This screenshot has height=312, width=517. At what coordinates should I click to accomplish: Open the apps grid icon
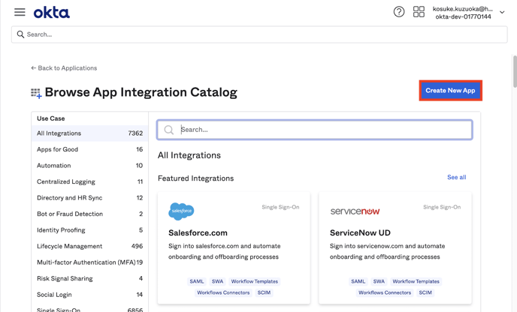click(x=419, y=12)
